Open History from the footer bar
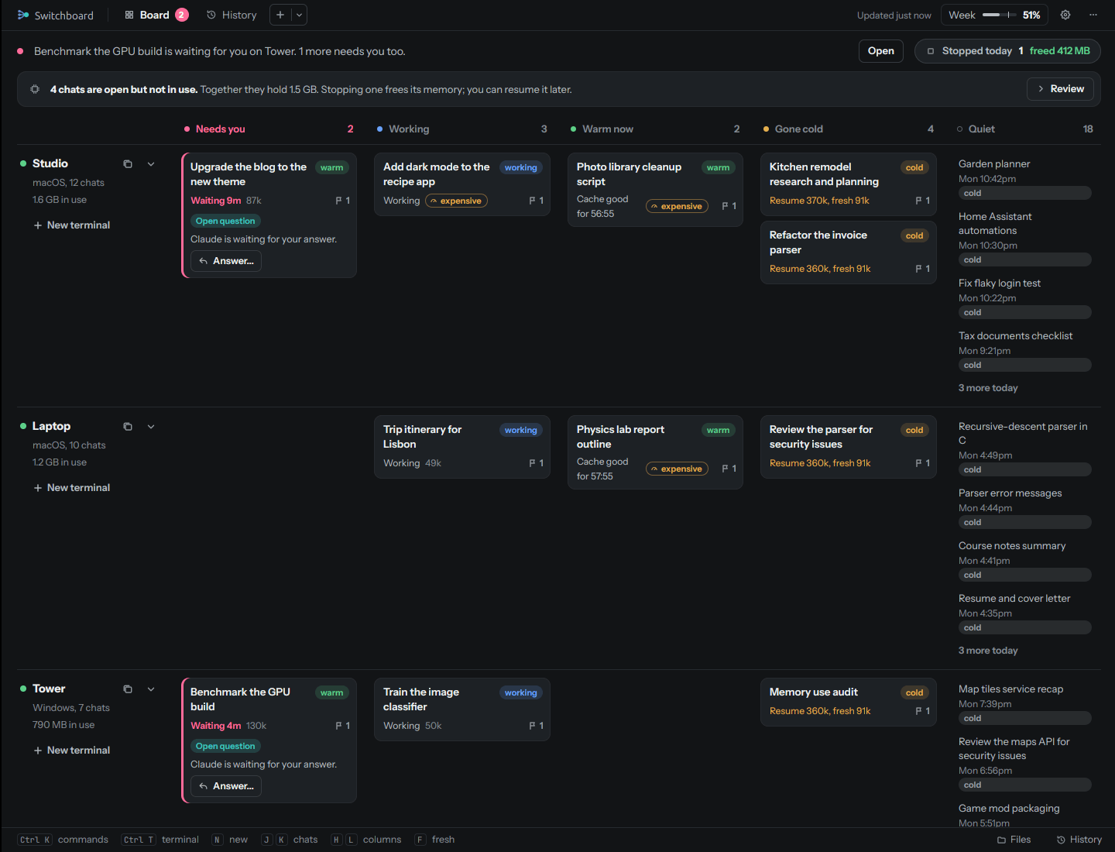The height and width of the screenshot is (852, 1115). pos(1079,840)
